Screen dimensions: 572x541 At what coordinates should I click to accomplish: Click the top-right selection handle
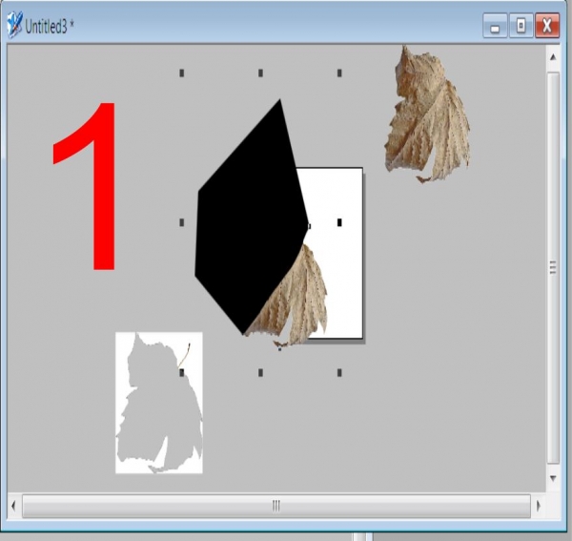(339, 73)
